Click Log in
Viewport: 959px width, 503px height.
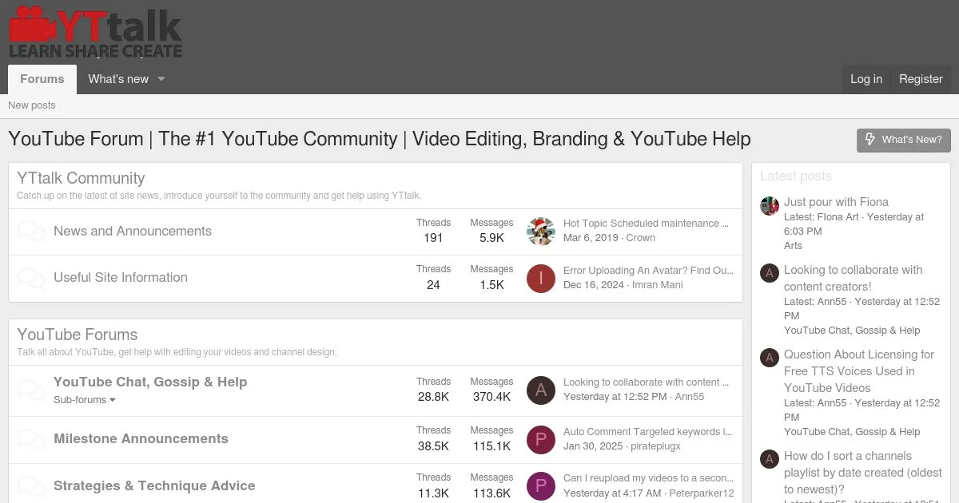tap(866, 79)
